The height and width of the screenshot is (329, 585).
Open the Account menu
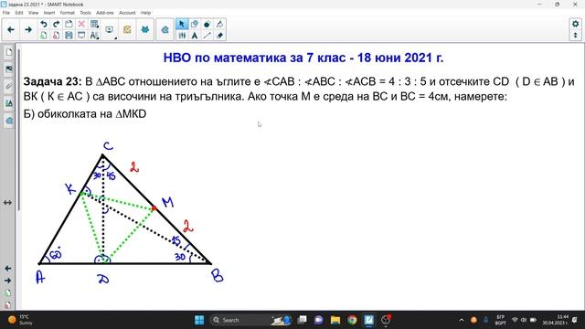pyautogui.click(x=127, y=13)
